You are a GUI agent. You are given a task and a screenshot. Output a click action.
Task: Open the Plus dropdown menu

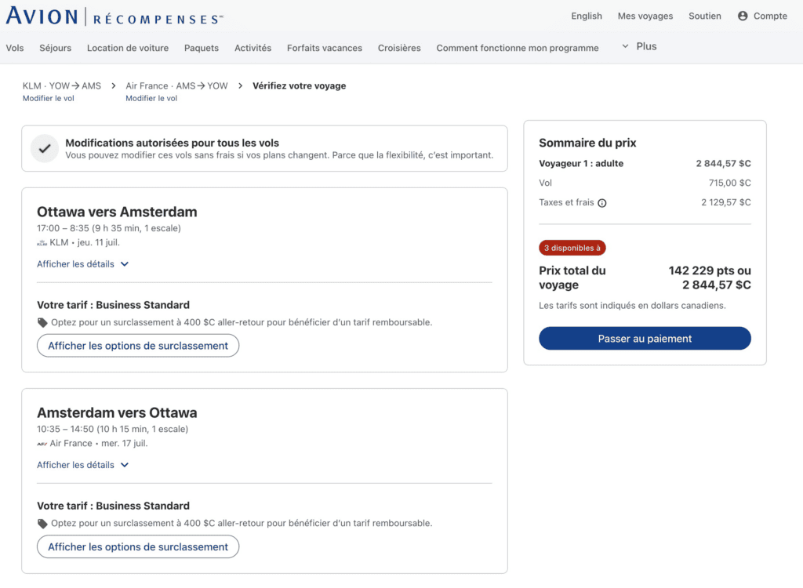(639, 47)
